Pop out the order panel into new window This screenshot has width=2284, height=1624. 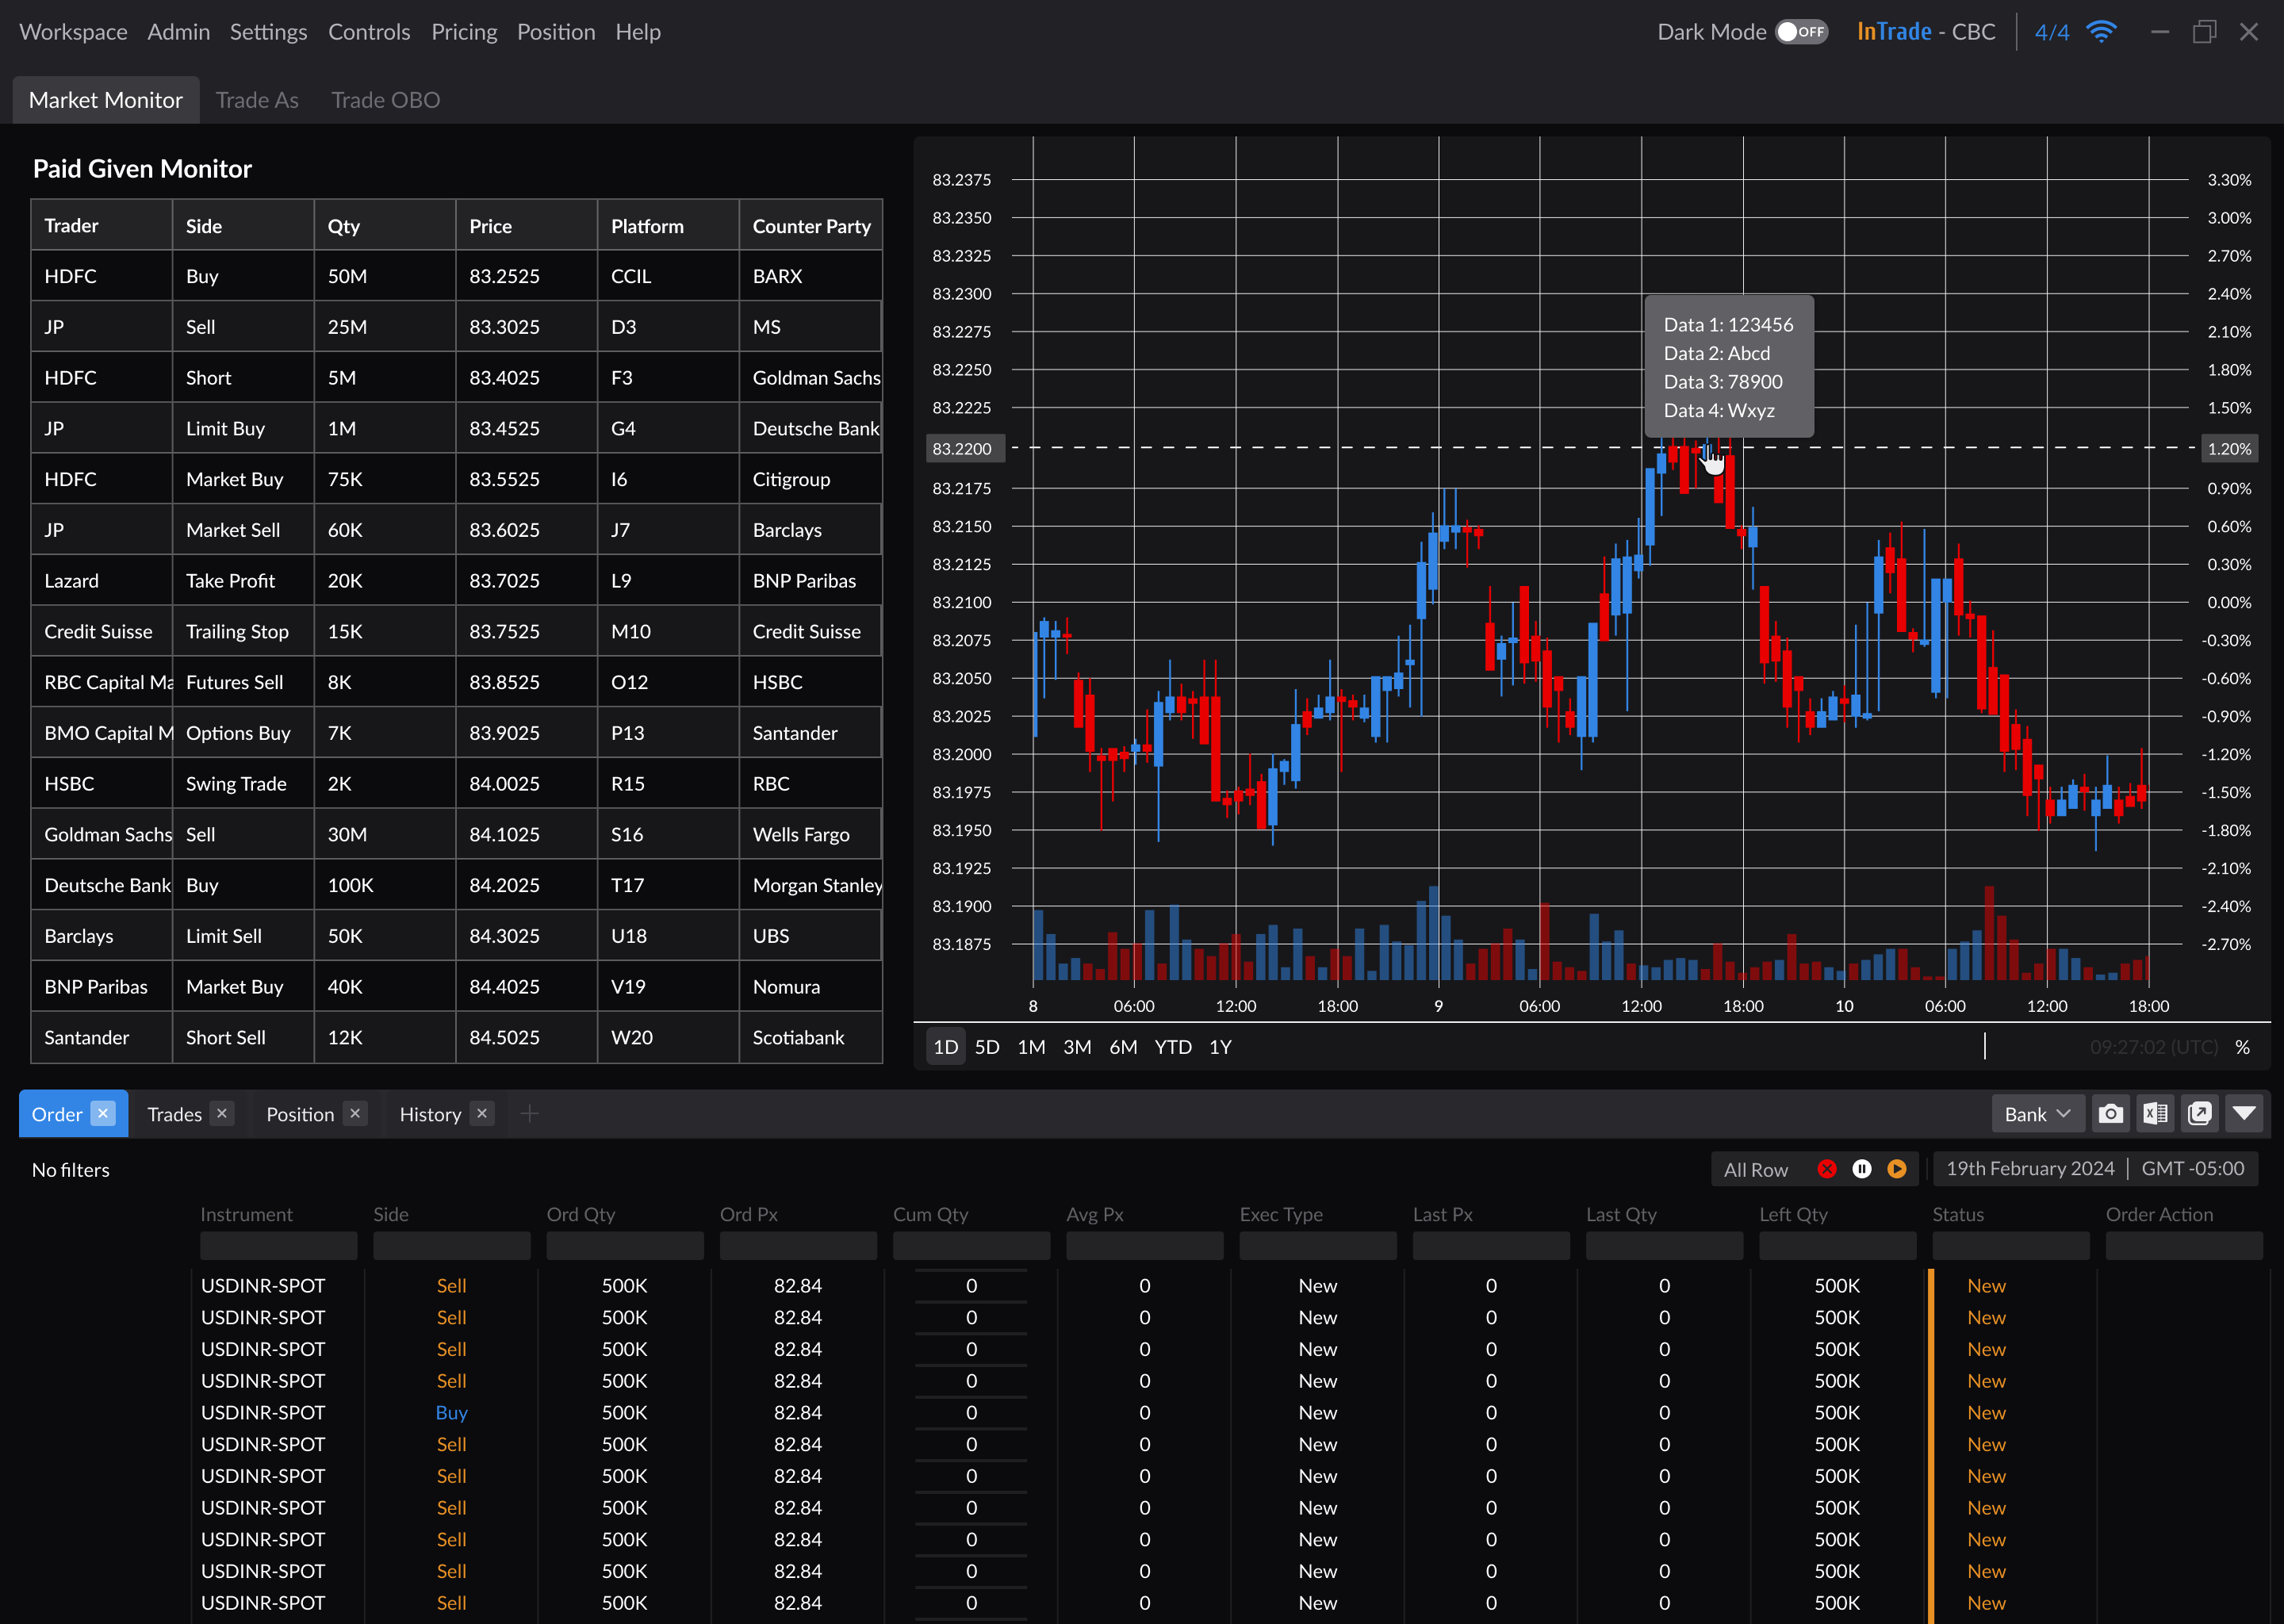click(2200, 1114)
